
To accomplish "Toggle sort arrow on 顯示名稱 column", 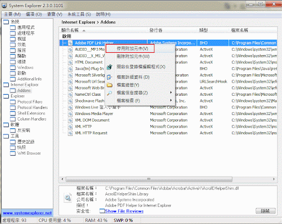I will click(84, 30).
